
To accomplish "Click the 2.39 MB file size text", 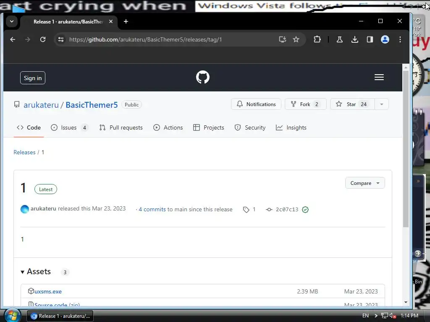I will [x=307, y=292].
